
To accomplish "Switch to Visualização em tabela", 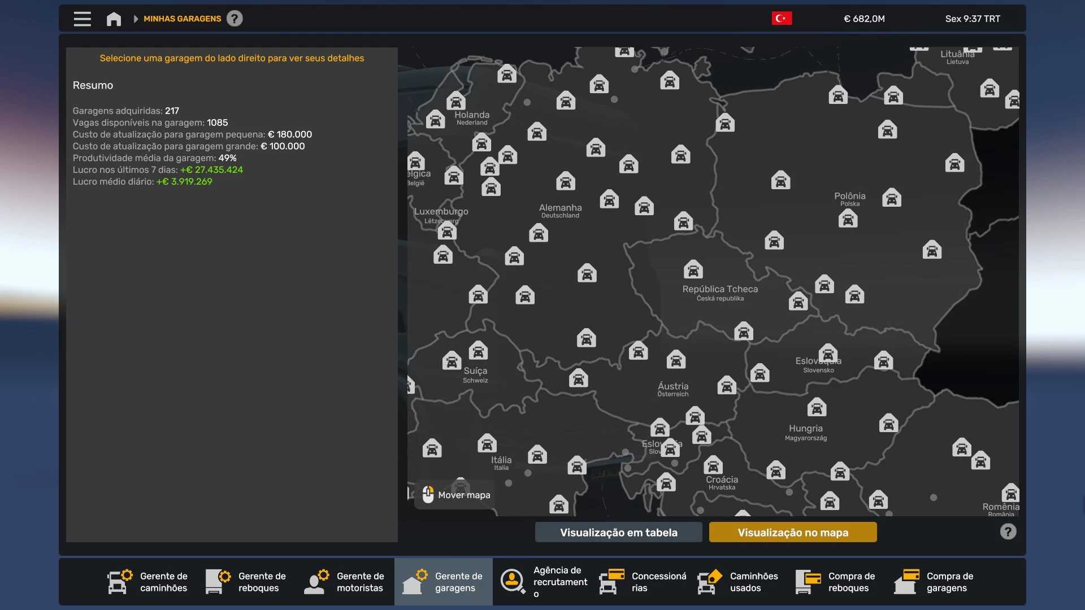I will coord(618,532).
